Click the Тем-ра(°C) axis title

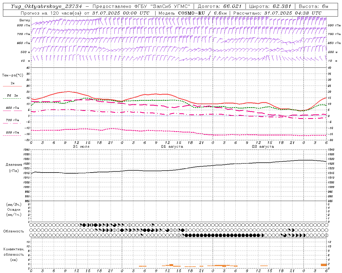13,75
